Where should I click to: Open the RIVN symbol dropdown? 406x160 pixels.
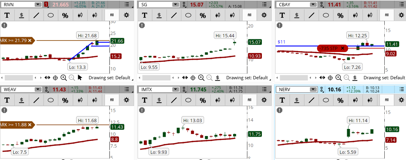38,5
